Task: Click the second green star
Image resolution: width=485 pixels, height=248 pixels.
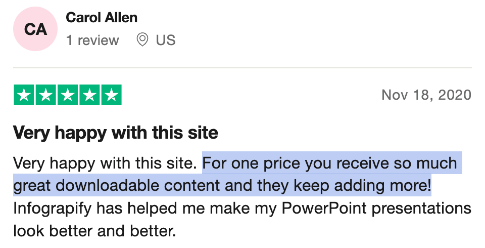Action: click(x=46, y=95)
